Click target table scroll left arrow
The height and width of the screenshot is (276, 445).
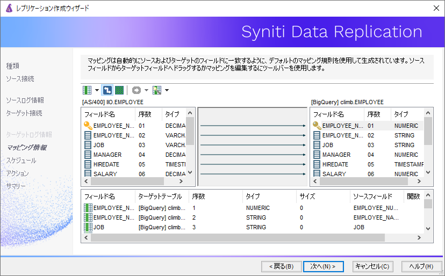(315, 181)
